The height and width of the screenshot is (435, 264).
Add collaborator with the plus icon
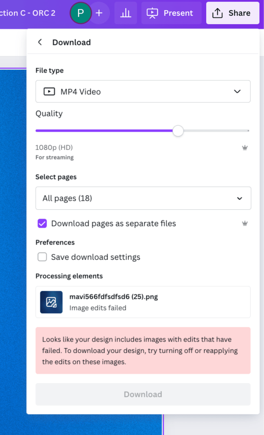(99, 13)
